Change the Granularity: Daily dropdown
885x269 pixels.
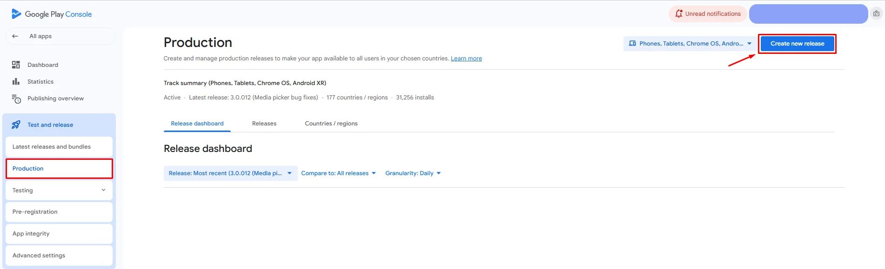pos(413,173)
